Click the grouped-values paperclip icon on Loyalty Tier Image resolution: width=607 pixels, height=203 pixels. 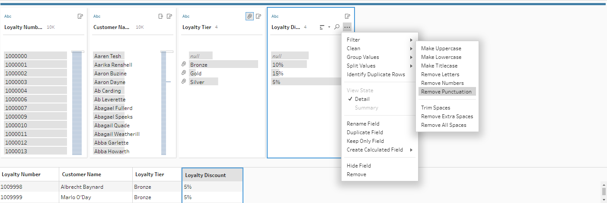(x=249, y=16)
